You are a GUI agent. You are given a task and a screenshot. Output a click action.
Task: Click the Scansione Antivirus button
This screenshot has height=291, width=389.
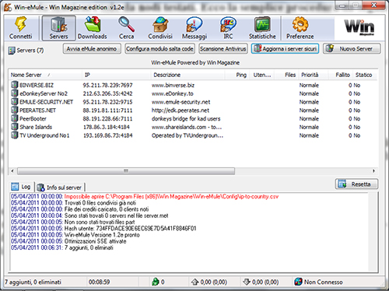coord(223,49)
